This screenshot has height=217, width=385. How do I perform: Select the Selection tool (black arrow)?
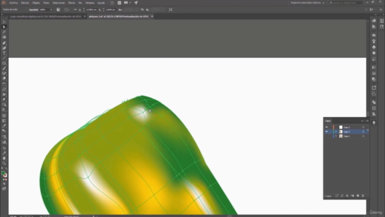tap(4, 22)
